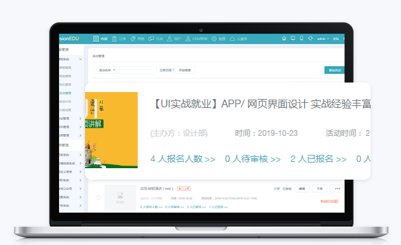Collapse the first expanded sidebar section chevron
Screen dimensions: 401x245
[x=81, y=59]
